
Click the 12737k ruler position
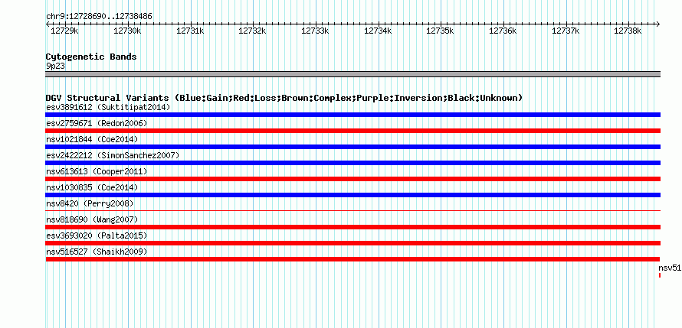[566, 31]
